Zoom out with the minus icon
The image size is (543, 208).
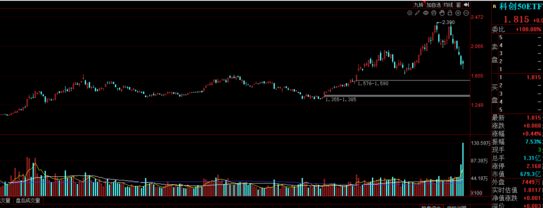point(466,13)
